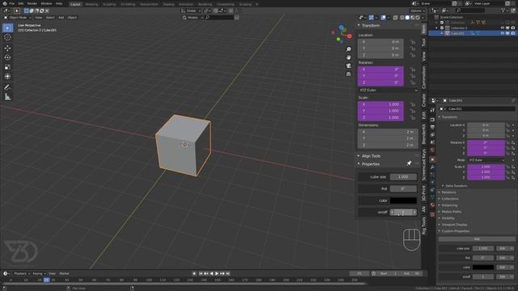This screenshot has height=291, width=518.
Task: Select the Select Box tool in left toolbar
Action: coord(7,28)
